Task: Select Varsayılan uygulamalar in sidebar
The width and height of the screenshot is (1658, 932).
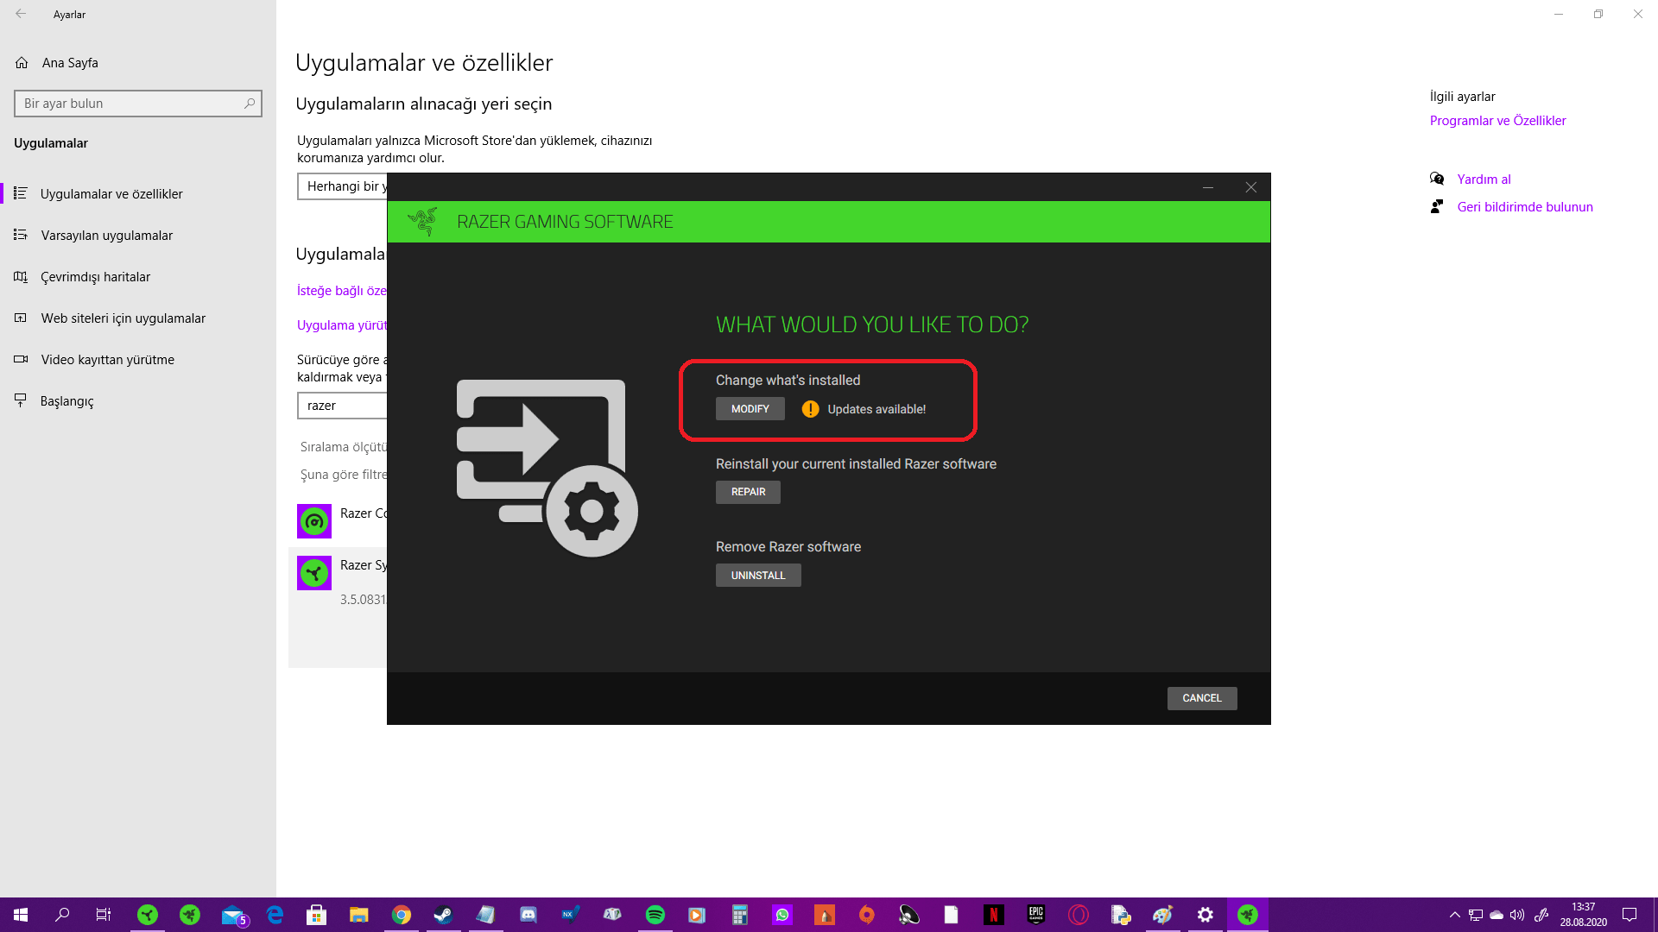Action: (x=106, y=236)
